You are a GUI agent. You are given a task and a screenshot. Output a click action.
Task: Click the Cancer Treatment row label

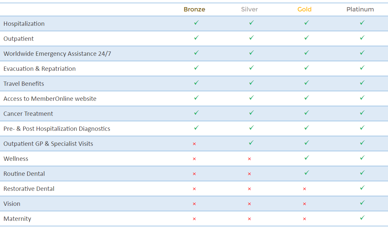coord(28,113)
